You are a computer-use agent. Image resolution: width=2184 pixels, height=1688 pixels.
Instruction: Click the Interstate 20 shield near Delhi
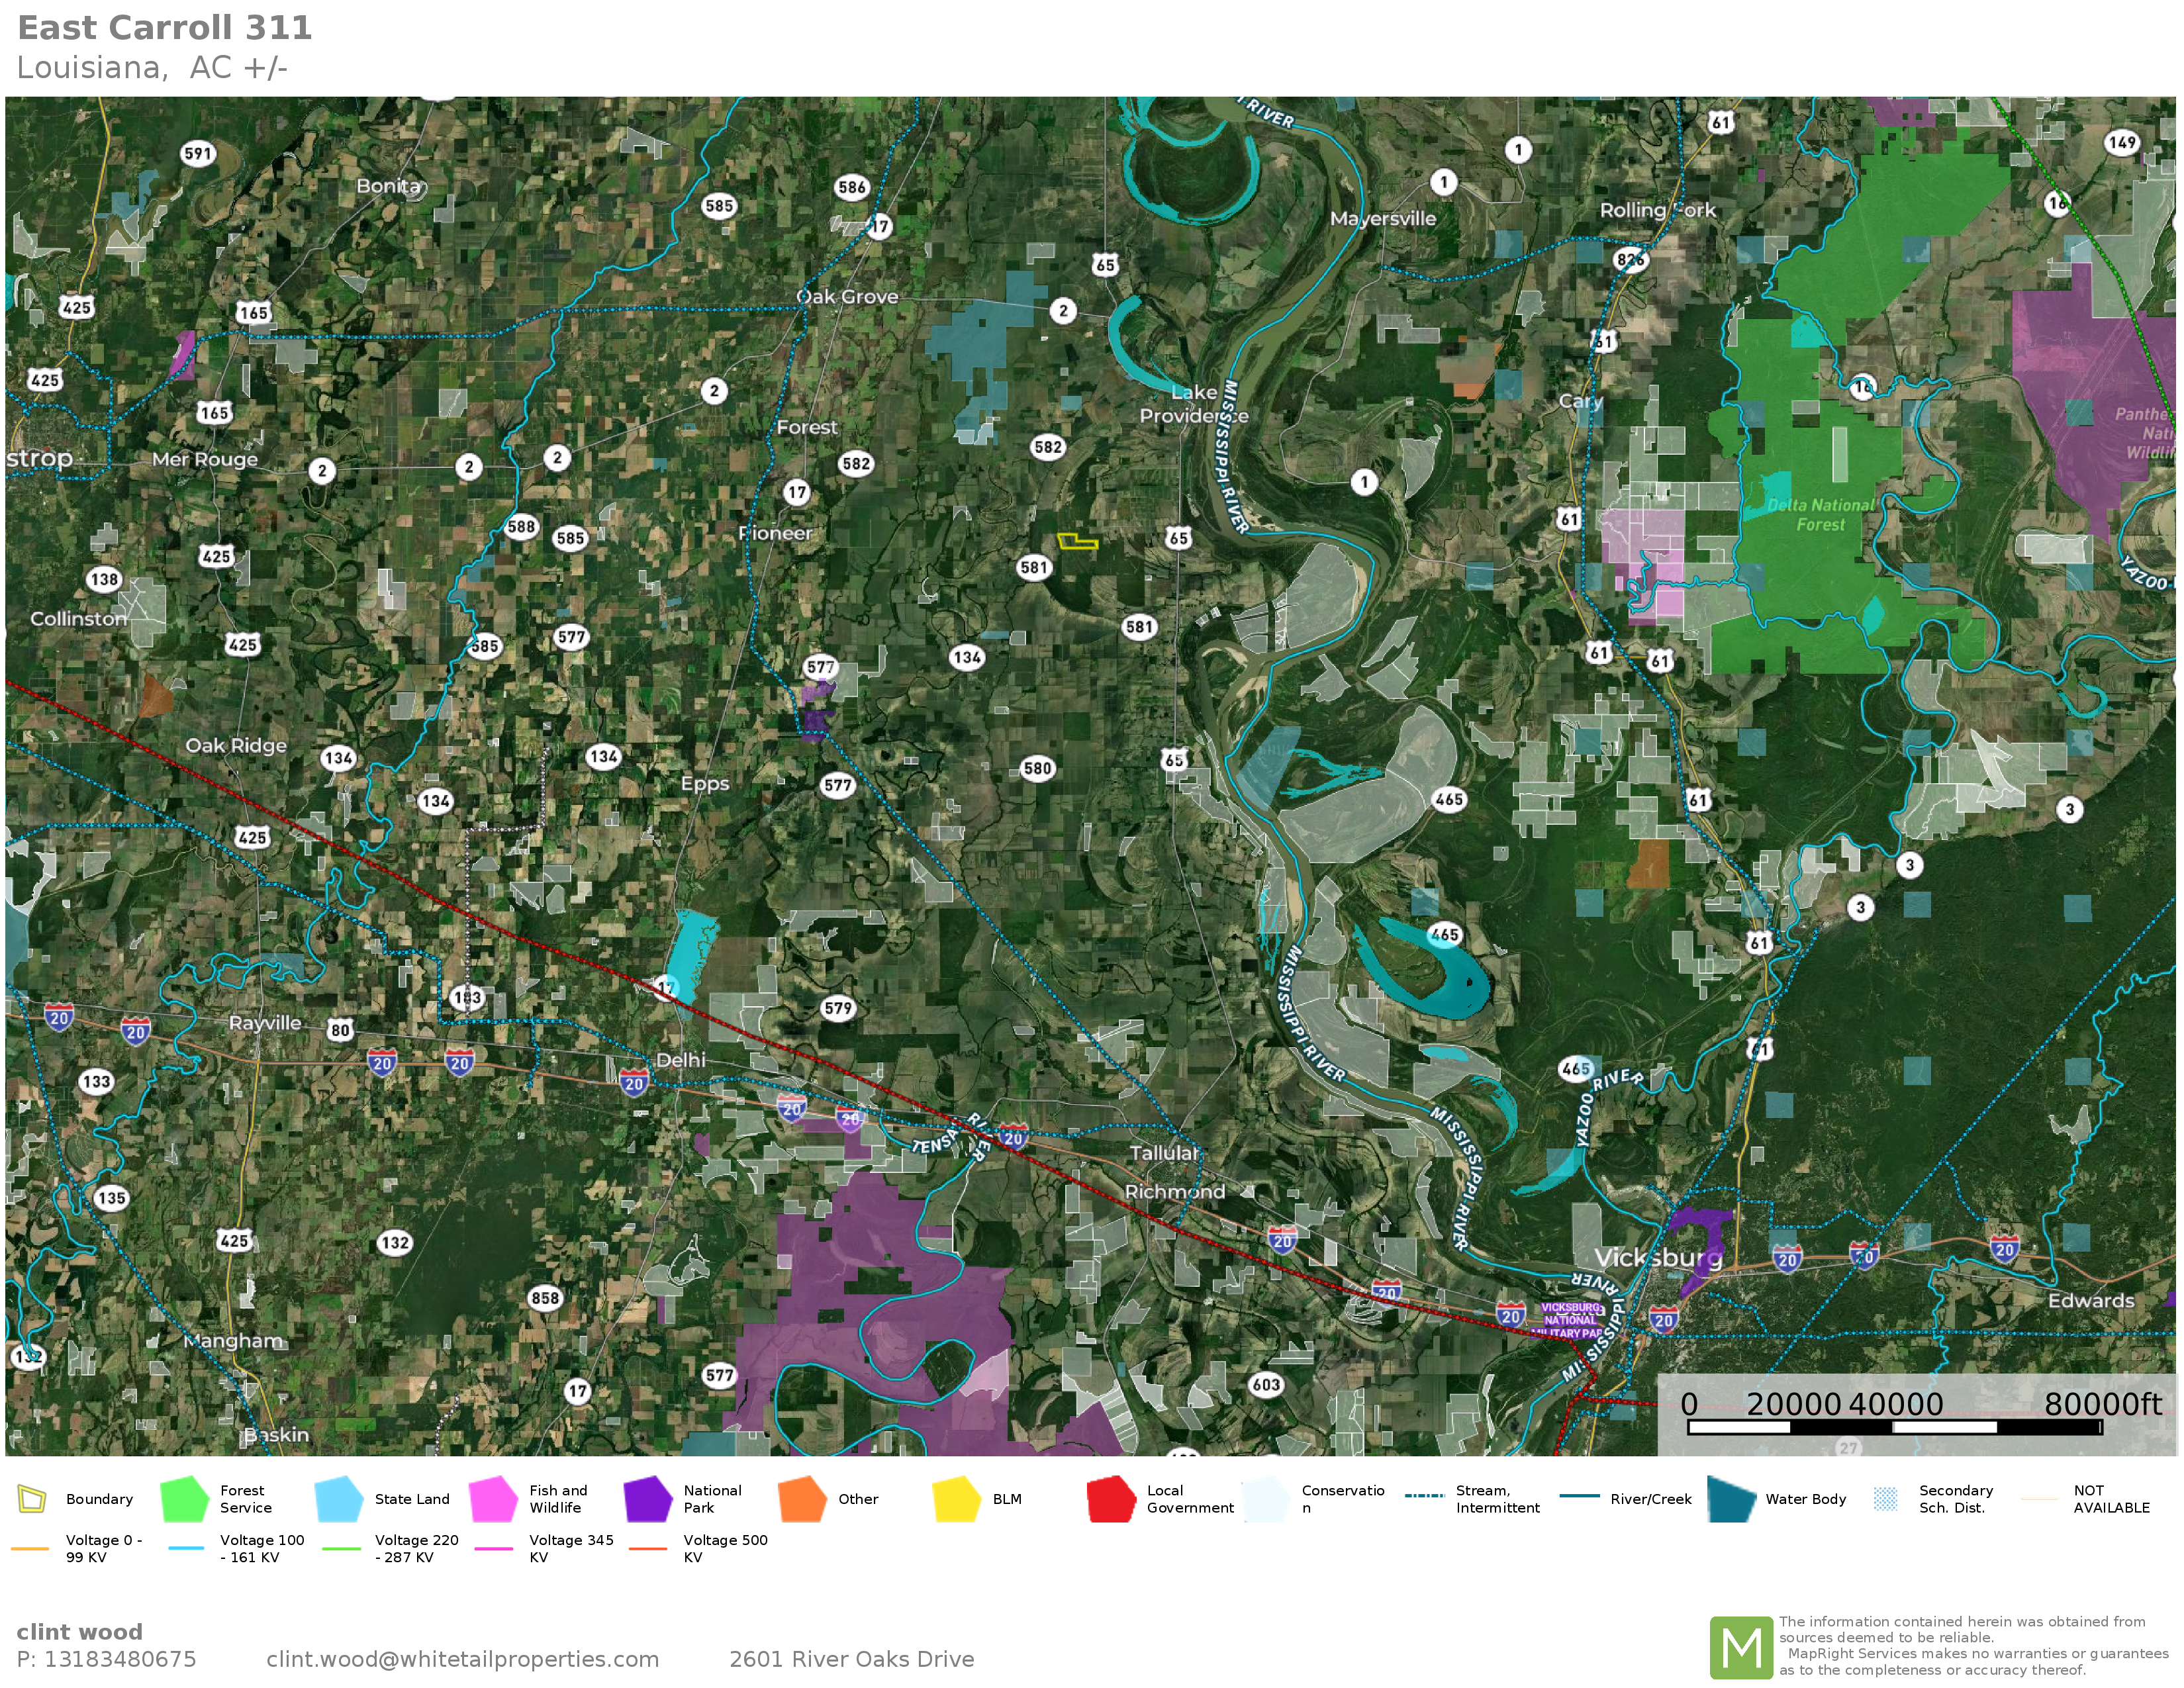pos(633,1083)
